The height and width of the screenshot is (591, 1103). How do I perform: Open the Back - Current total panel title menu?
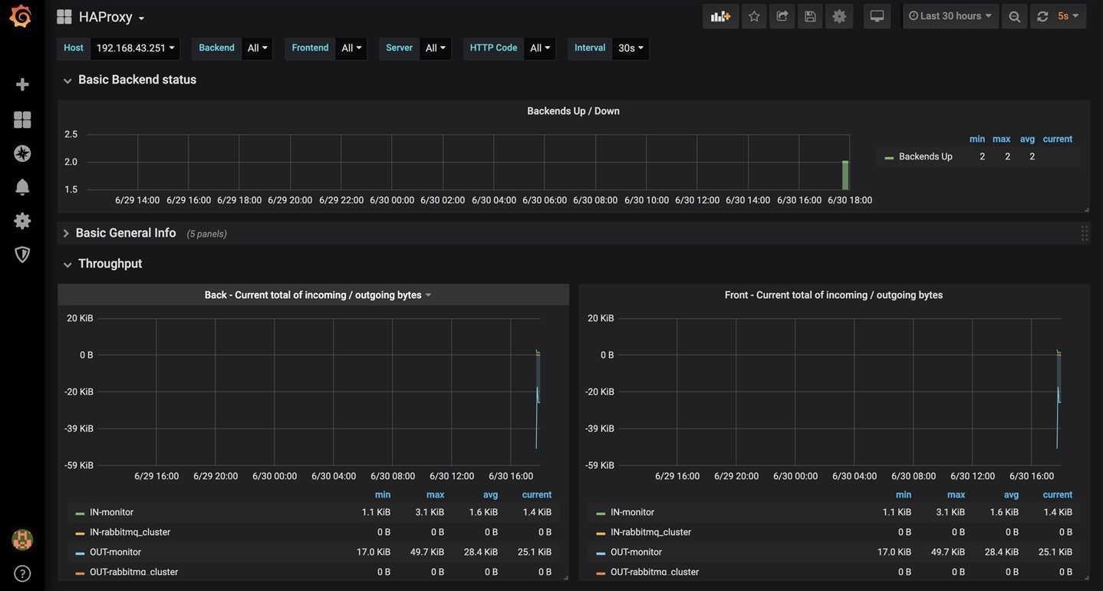point(313,295)
